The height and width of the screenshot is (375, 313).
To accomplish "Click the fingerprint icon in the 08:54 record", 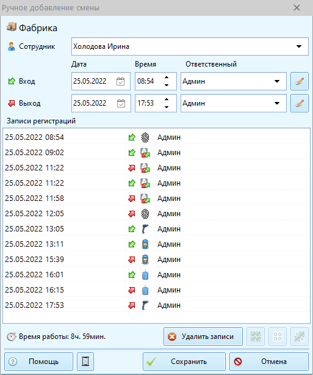I will [x=145, y=137].
